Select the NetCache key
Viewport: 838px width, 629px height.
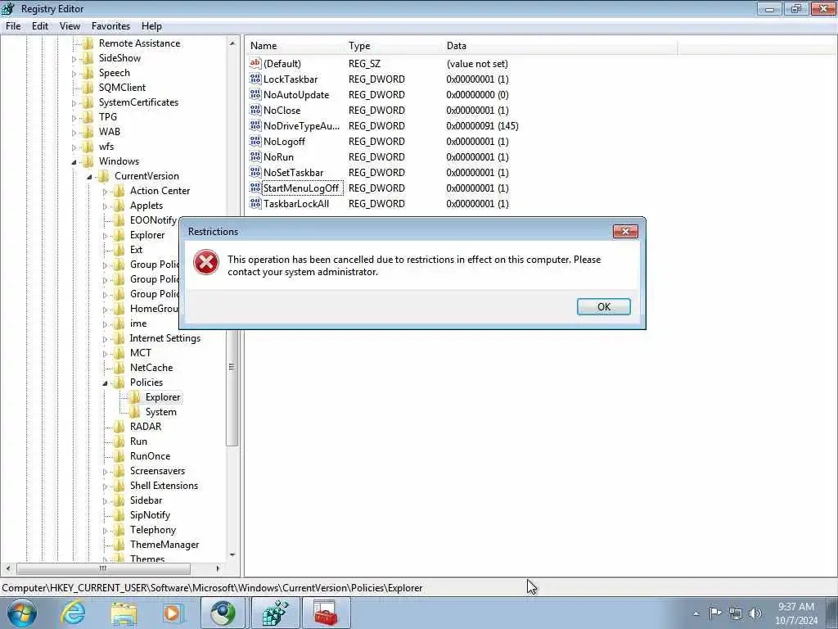tap(151, 368)
